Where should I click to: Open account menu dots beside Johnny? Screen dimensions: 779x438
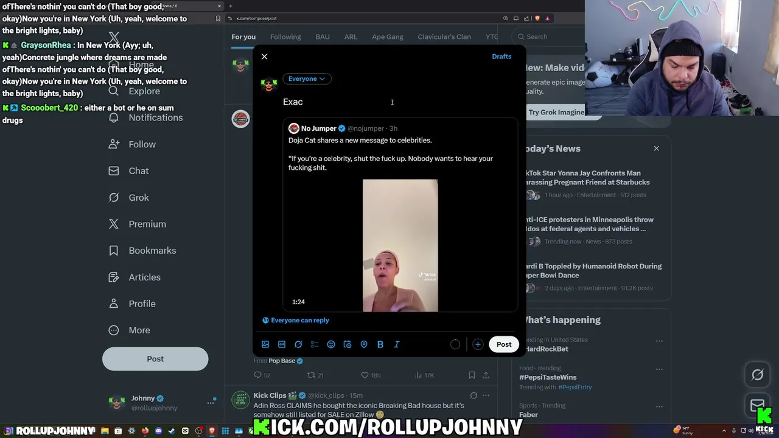[x=211, y=402]
